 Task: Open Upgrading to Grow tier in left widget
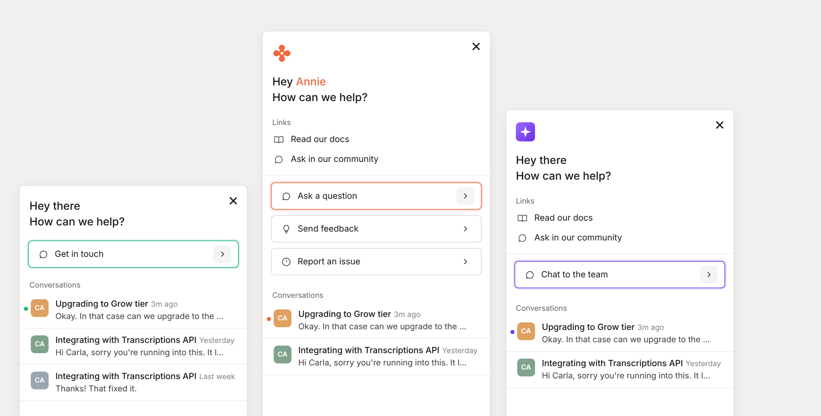click(133, 310)
